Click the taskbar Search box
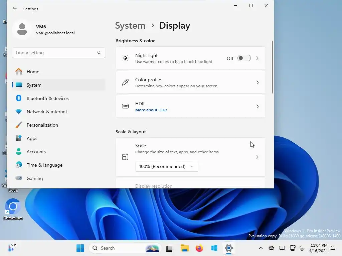The image size is (342, 256). pyautogui.click(x=125, y=248)
